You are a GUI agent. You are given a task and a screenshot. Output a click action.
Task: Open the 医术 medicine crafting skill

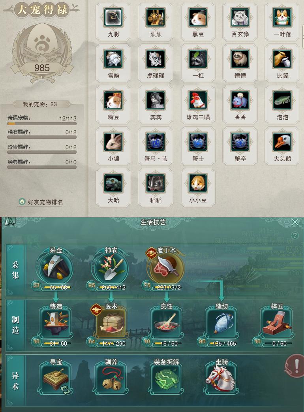pyautogui.click(x=111, y=324)
